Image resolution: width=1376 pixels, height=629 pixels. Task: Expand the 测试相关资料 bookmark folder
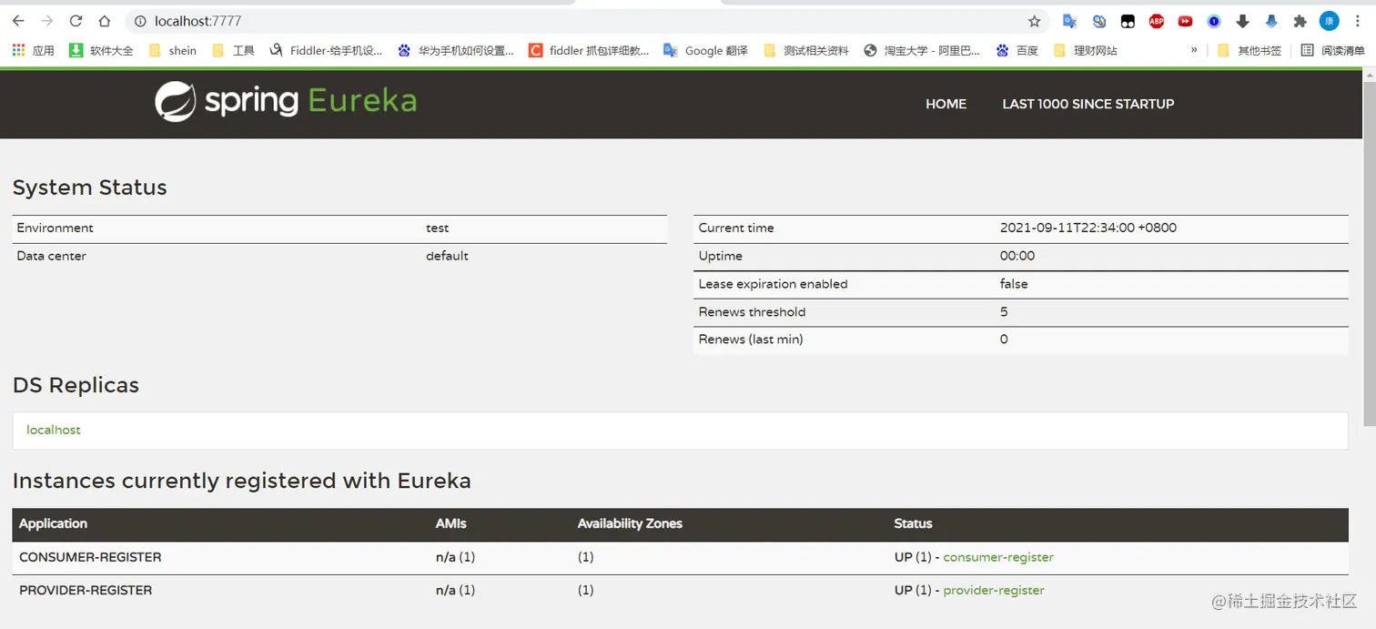coord(806,51)
